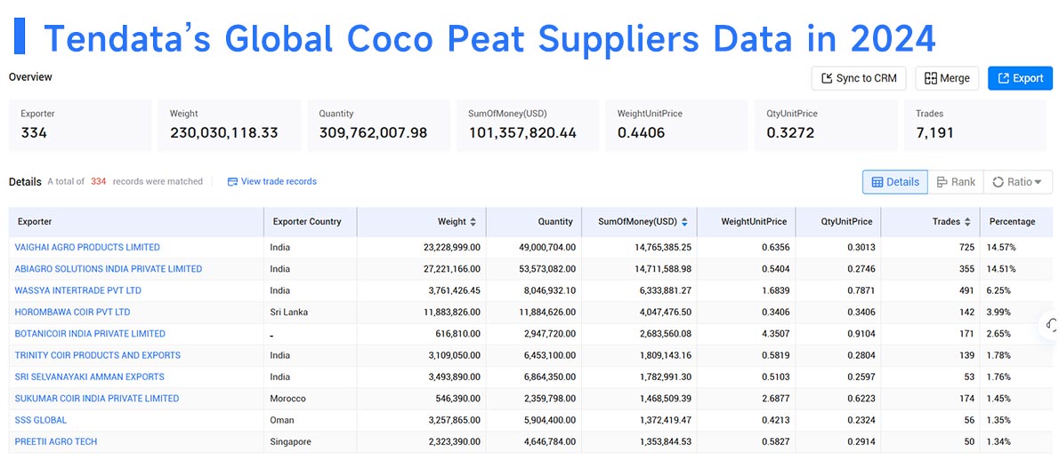Open TRINITY COIR PRODUCTS AND EXPORTS
Screen dimensions: 1059x460
point(97,355)
